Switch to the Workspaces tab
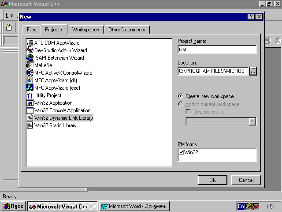The width and height of the screenshot is (282, 212). [x=85, y=30]
